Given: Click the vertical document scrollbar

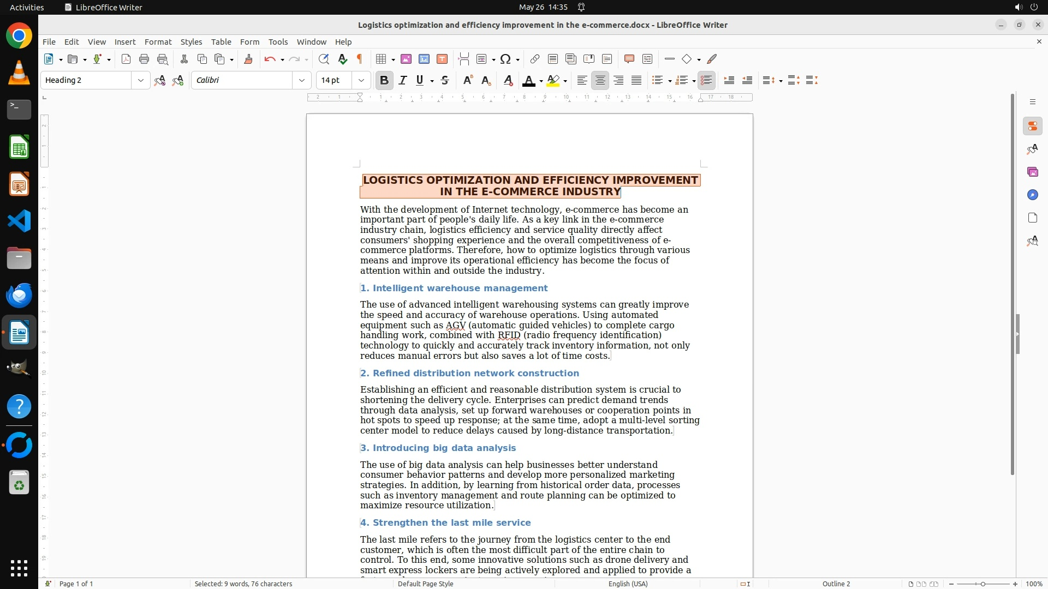Looking at the screenshot, I should pos(1013,284).
